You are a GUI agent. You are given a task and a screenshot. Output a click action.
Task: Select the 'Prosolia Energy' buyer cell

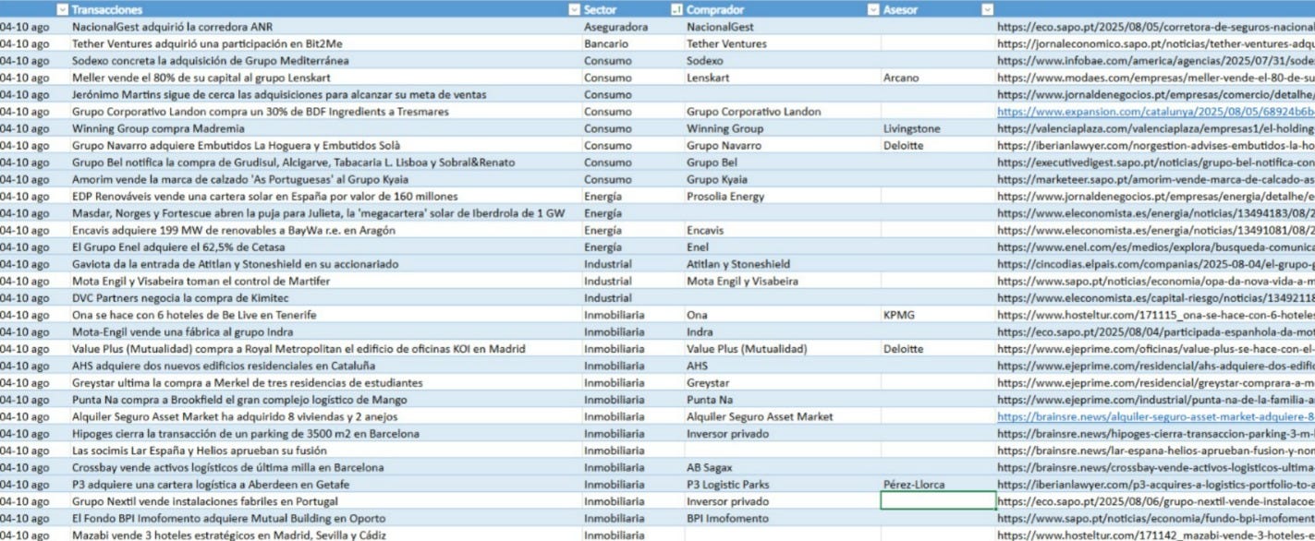tap(782, 196)
